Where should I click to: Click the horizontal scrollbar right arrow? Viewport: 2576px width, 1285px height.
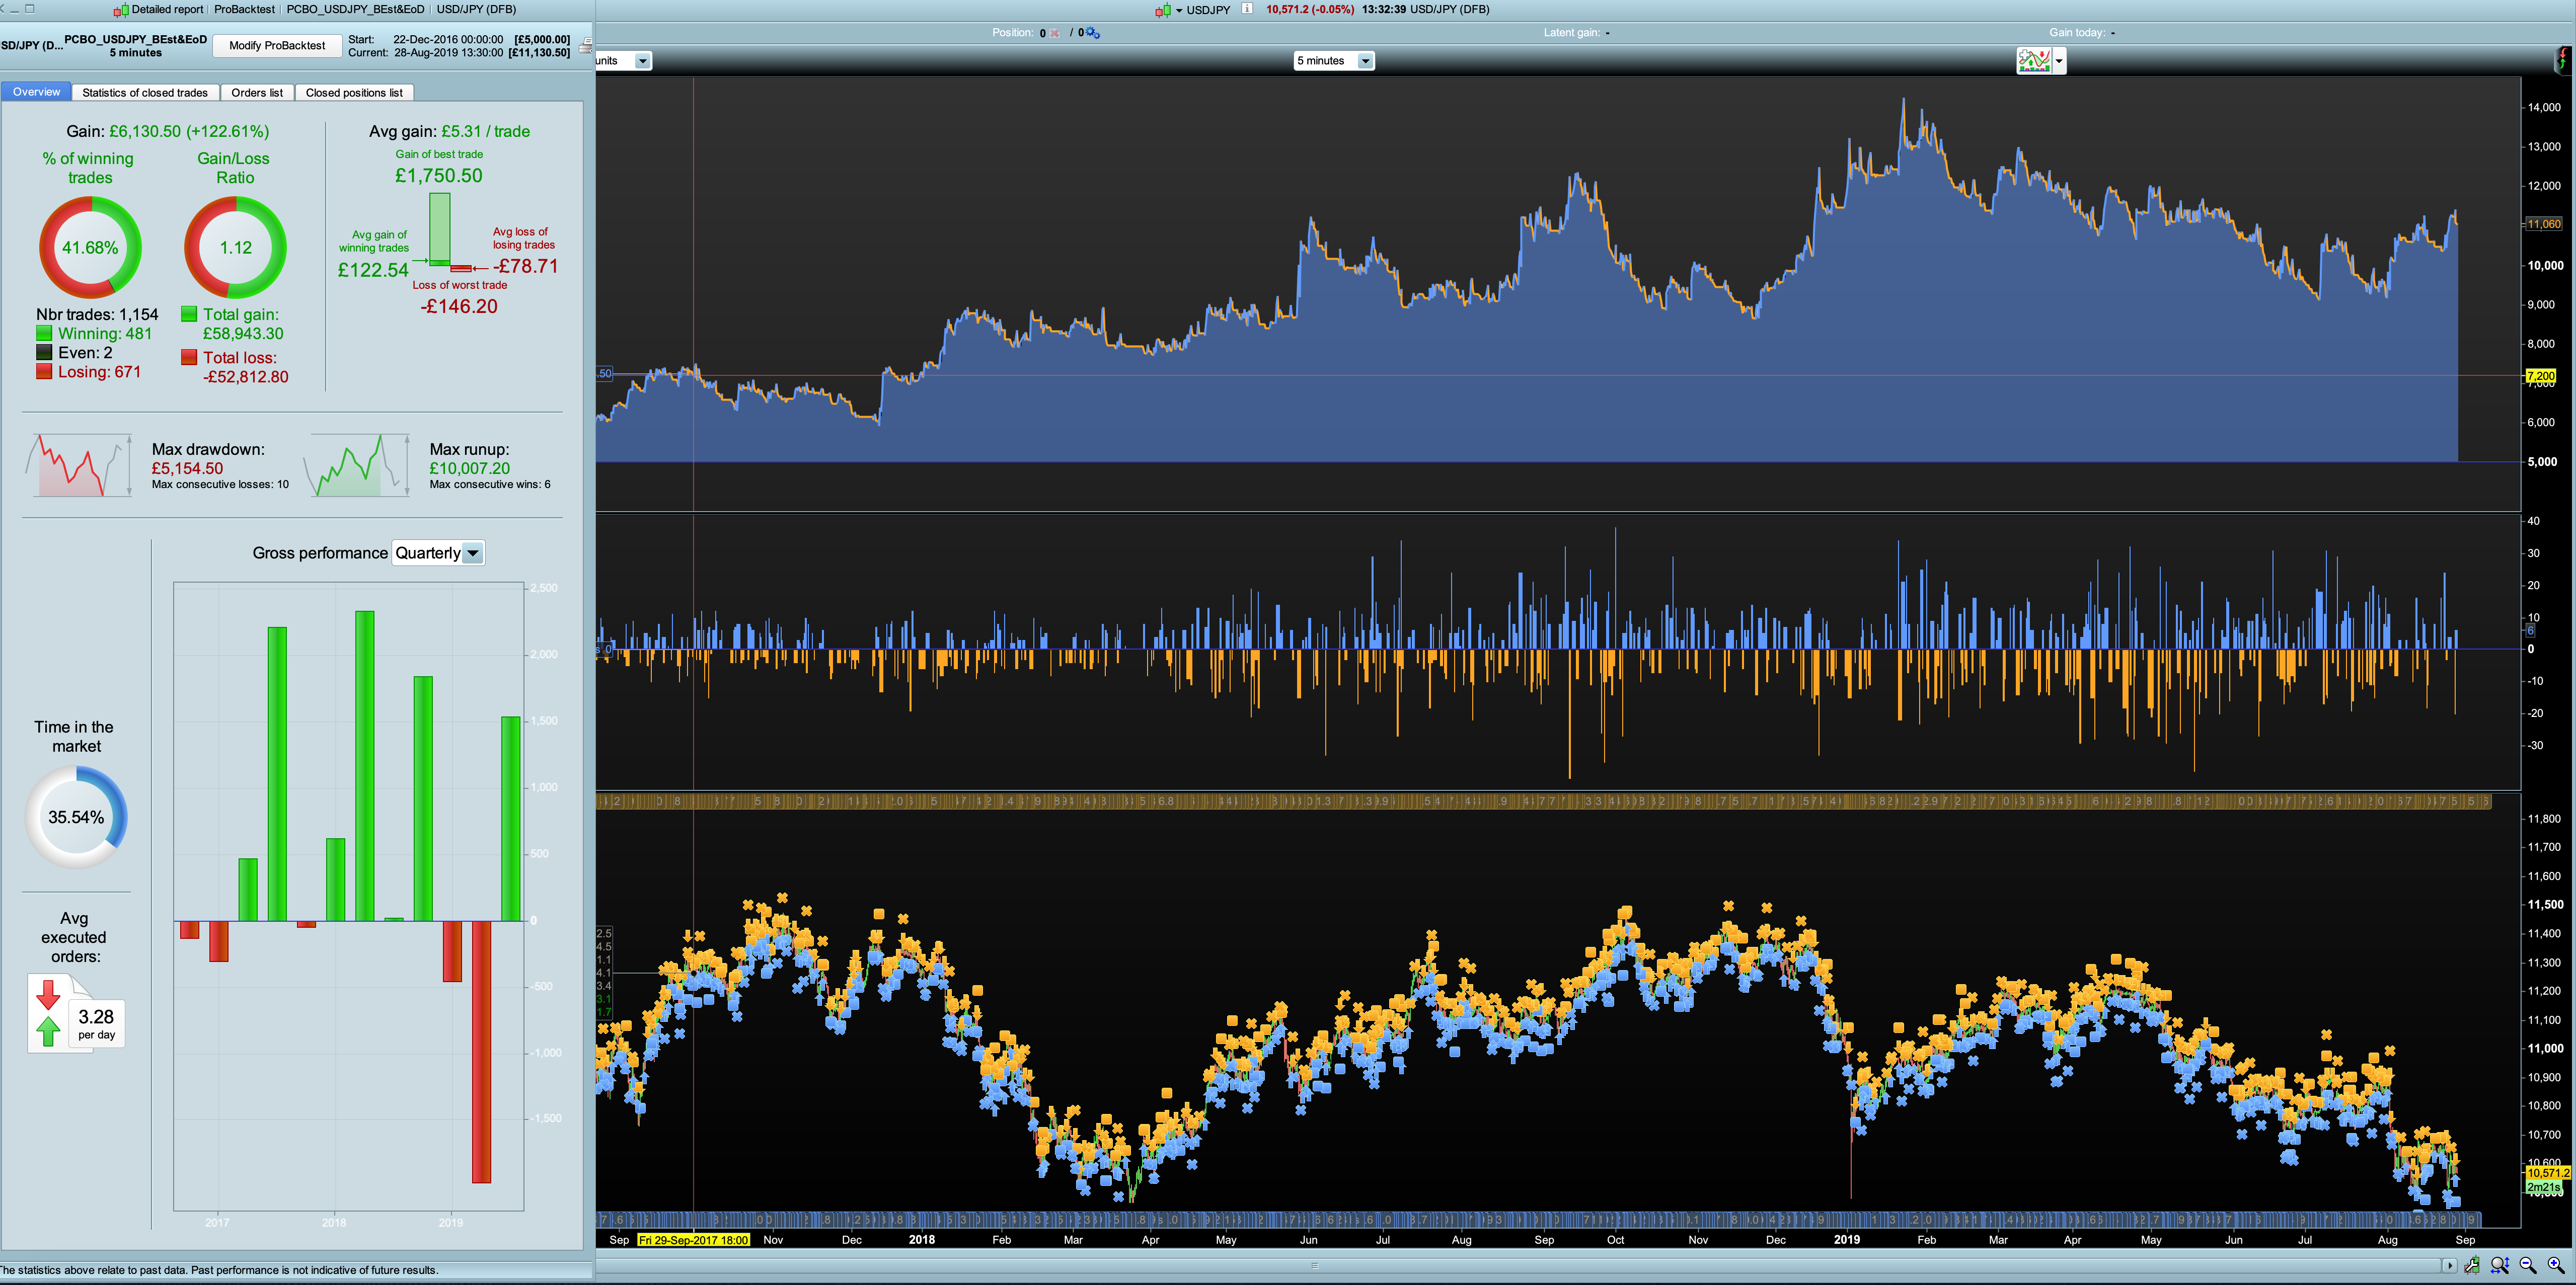point(2449,1265)
